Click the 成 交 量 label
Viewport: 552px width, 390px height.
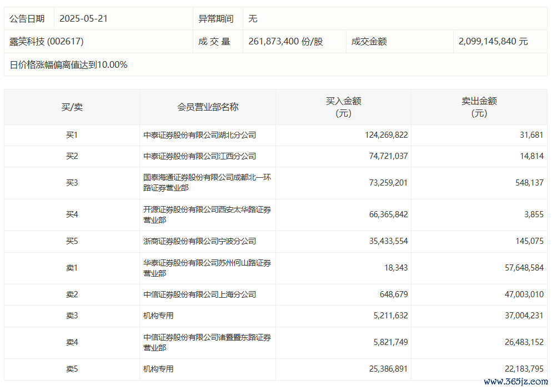[x=214, y=42]
